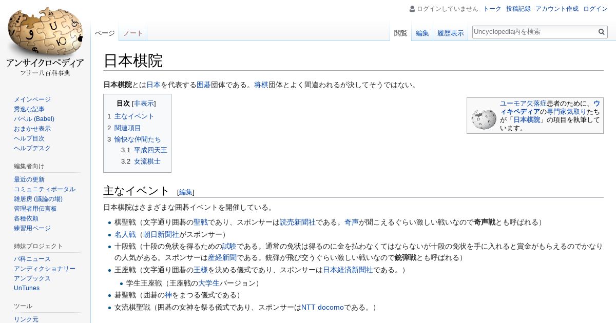The width and height of the screenshot is (616, 323).
Task: Open ユーモア欠落症 link in the box
Action: 523,103
